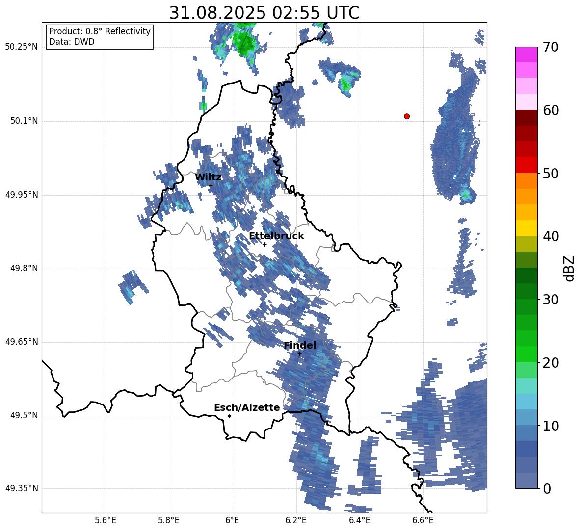Click the 50 tick on colorbar

551,174
